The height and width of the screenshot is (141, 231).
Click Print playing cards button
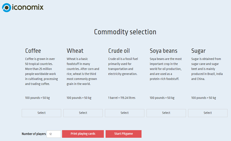(x=83, y=134)
